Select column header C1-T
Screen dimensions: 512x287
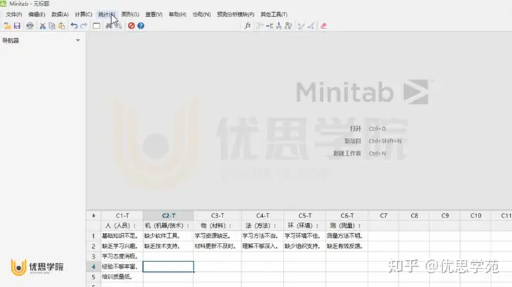122,215
